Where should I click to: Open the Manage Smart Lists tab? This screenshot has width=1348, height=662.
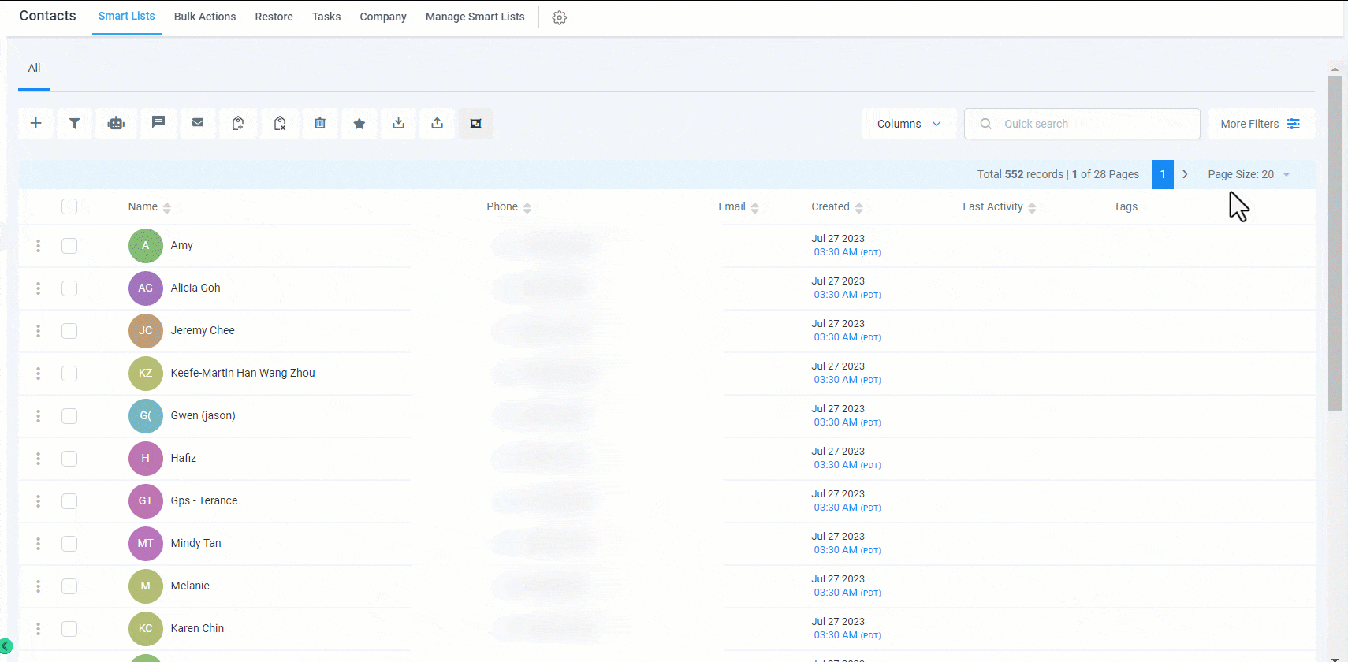(x=475, y=17)
